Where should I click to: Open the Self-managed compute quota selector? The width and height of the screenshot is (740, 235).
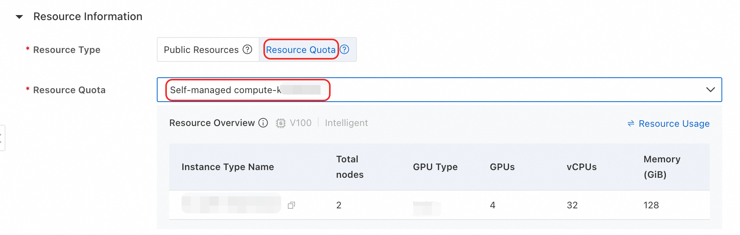(247, 90)
